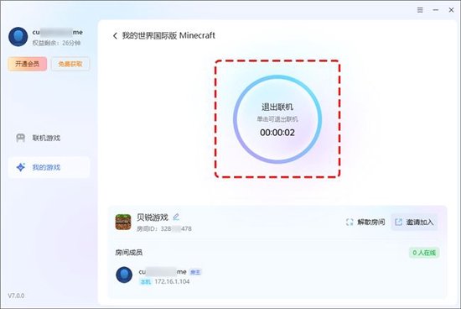461x309 pixels.
Task: Select the 我的游戏 sidebar menu item
Action: 49,167
